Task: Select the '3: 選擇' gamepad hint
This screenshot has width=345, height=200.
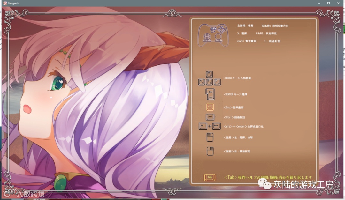Action: 241,33
